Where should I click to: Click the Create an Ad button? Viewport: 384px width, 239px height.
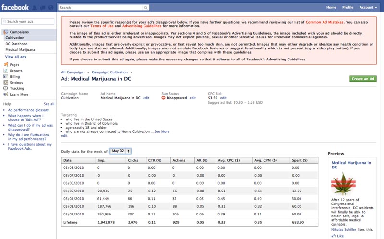pos(363,79)
